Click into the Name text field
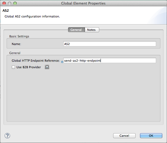 click(x=109, y=44)
